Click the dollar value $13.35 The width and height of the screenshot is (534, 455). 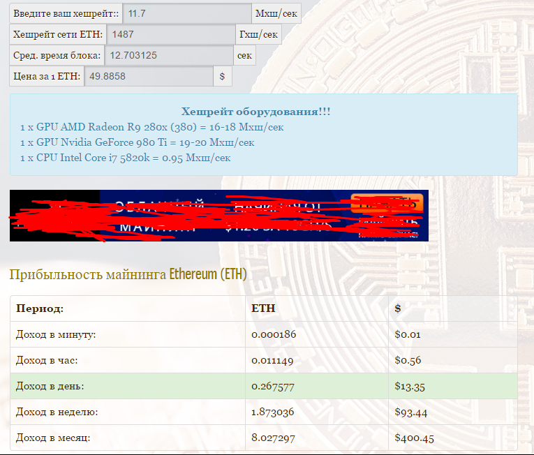410,386
